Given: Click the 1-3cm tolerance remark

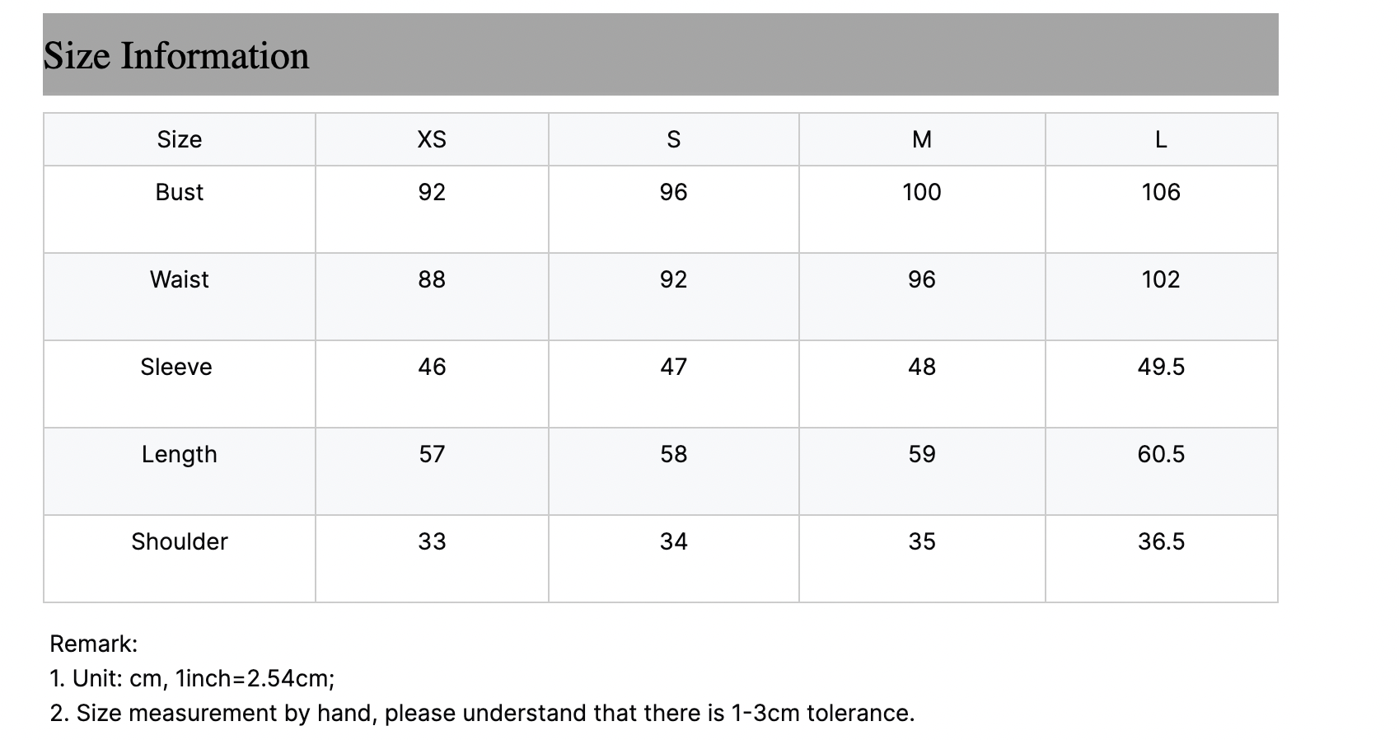Looking at the screenshot, I should 482,713.
